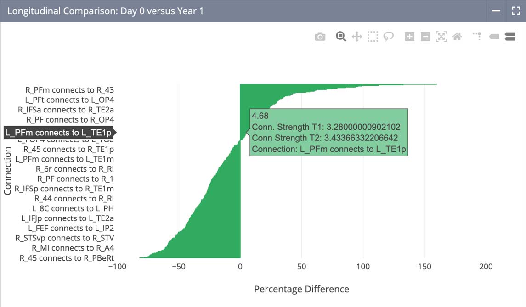The height and width of the screenshot is (307, 526).
Task: Toggle spike lines on the chart
Action: 477,37
